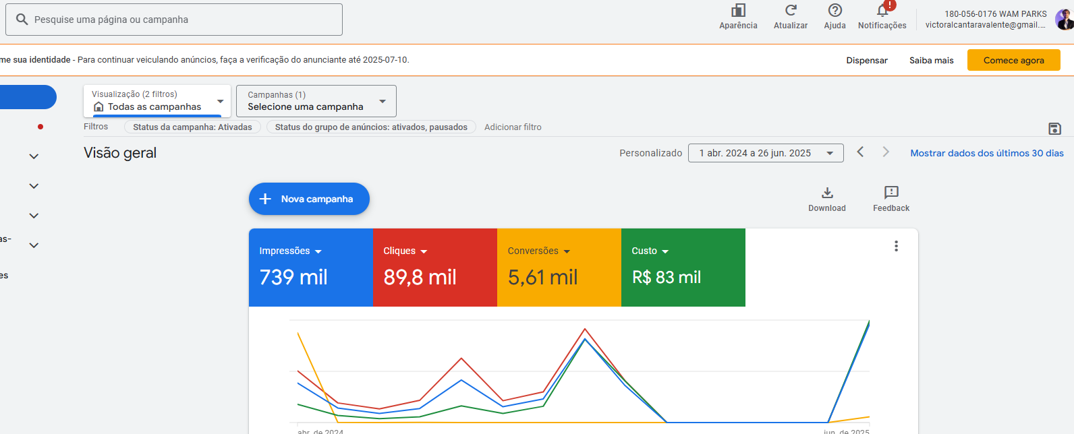The width and height of the screenshot is (1074, 434).
Task: Go to previous date period arrow
Action: [860, 152]
